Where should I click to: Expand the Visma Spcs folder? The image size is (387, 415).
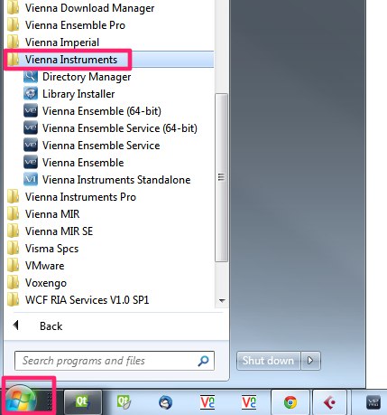42,249
